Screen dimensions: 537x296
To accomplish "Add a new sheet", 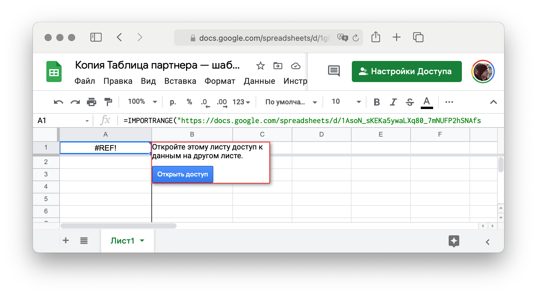I will coord(66,240).
